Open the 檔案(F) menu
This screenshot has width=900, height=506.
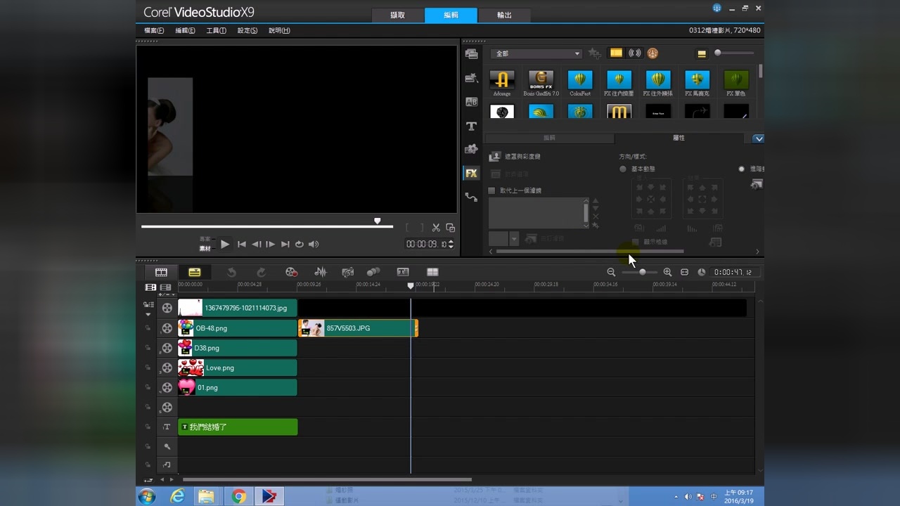pyautogui.click(x=154, y=31)
